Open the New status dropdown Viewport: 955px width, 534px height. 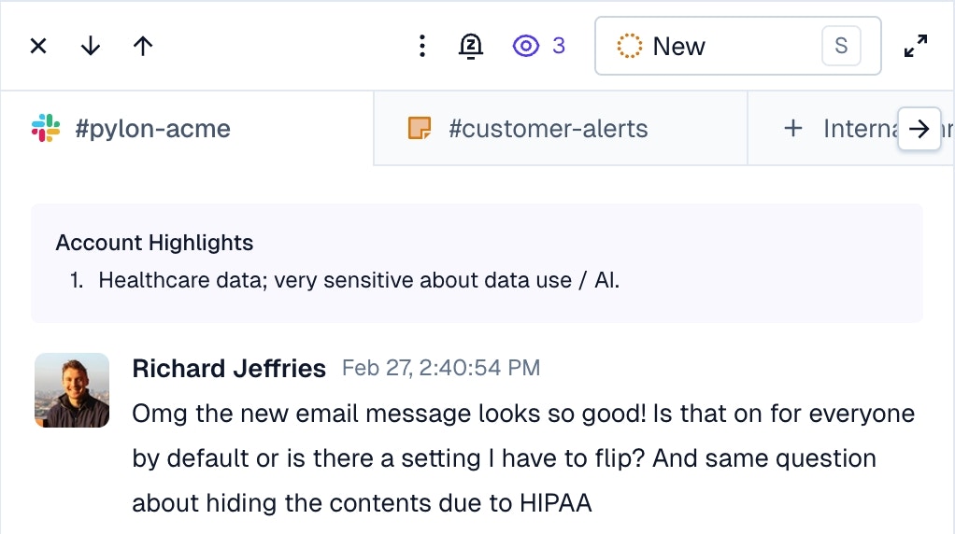(x=737, y=46)
